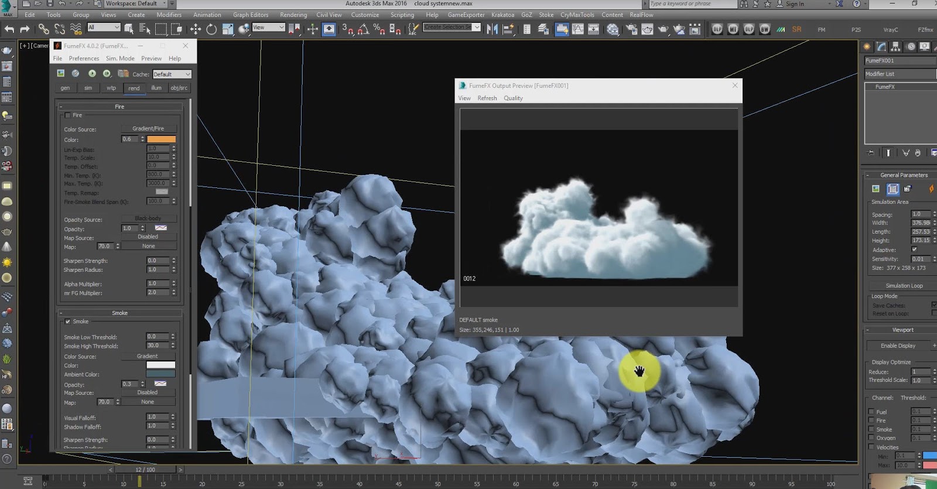Uncheck the Smoke checkbox
Screen dimensions: 937x489
[x=67, y=322]
